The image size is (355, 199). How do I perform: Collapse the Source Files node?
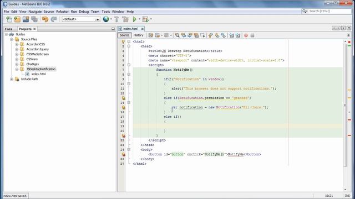coord(12,39)
